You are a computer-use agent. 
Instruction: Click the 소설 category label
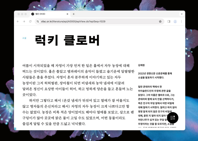coord(24,38)
